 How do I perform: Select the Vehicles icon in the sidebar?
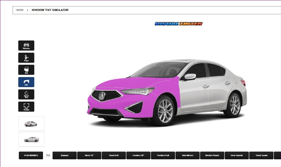click(x=26, y=45)
